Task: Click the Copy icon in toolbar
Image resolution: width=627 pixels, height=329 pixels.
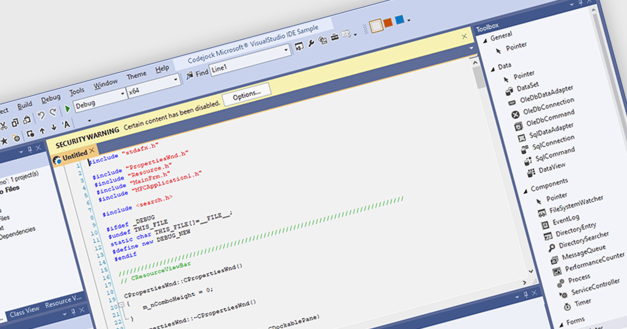Action: click(15, 122)
